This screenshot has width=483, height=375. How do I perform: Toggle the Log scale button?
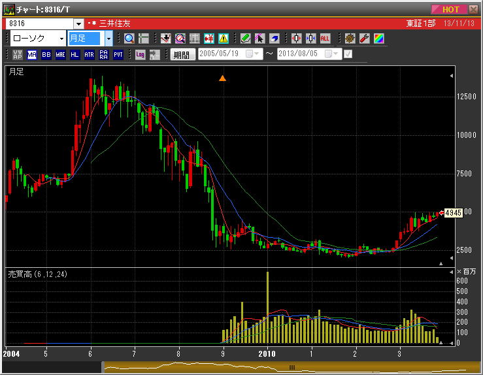click(140, 55)
